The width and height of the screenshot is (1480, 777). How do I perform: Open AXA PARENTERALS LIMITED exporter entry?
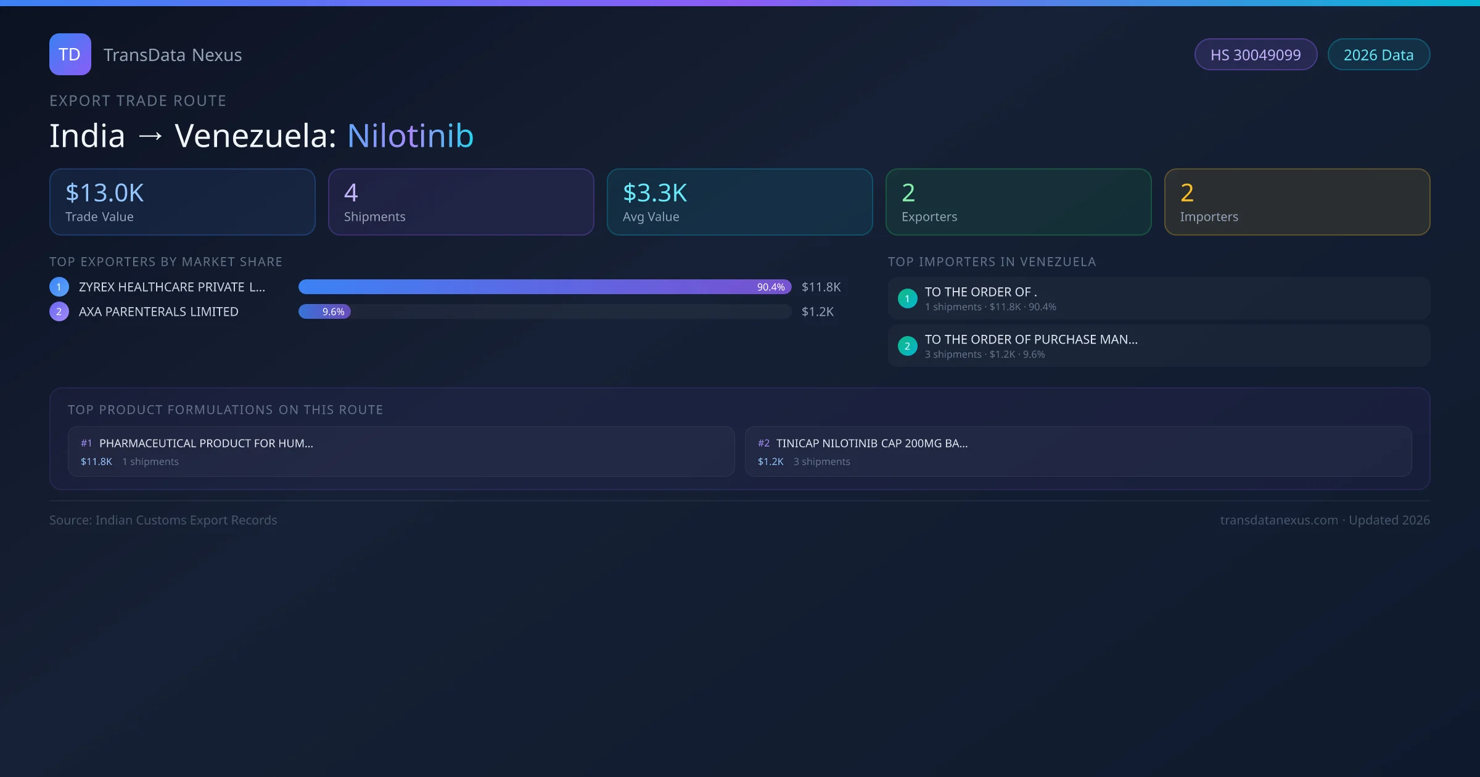tap(158, 311)
